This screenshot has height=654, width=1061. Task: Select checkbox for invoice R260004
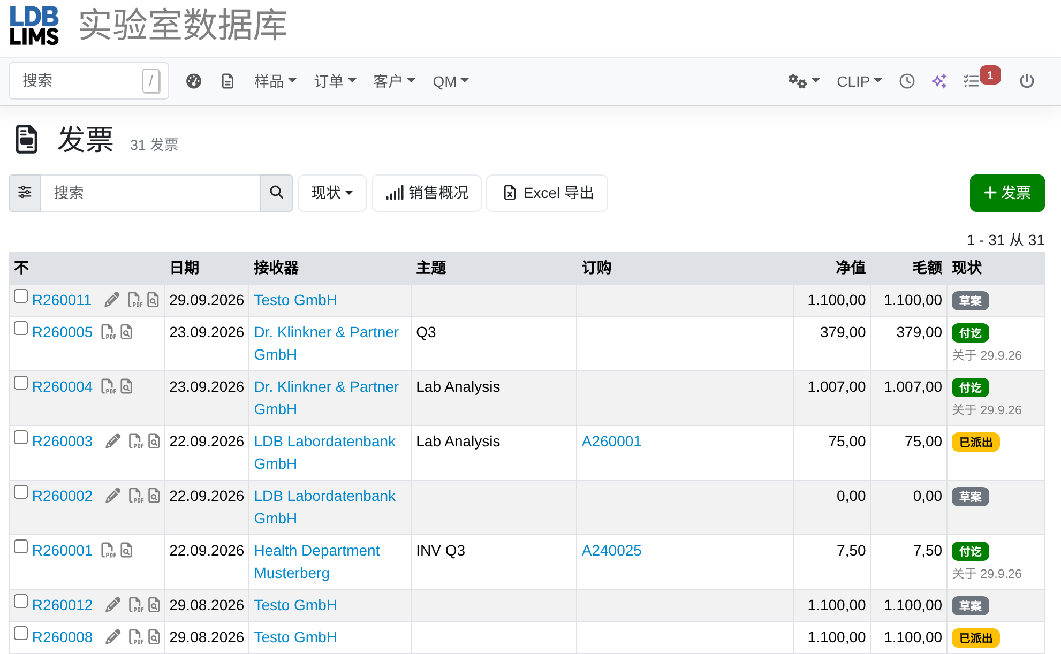tap(21, 383)
